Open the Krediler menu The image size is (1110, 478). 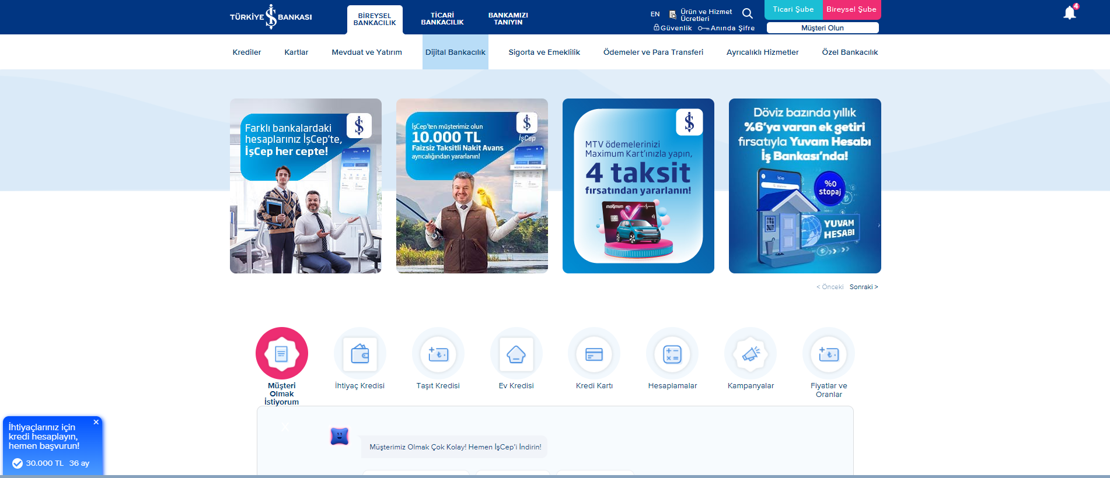pyautogui.click(x=247, y=52)
